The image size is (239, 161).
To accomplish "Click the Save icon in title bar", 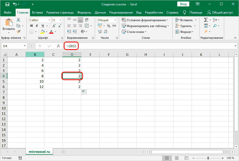I will pyautogui.click(x=7, y=4).
